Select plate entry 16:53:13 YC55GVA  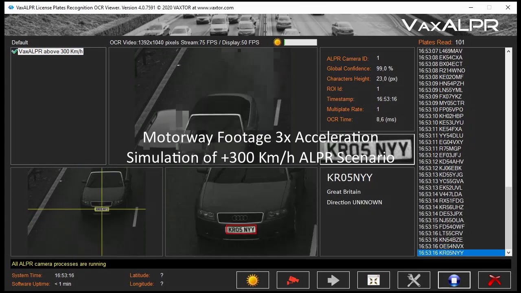point(462,181)
